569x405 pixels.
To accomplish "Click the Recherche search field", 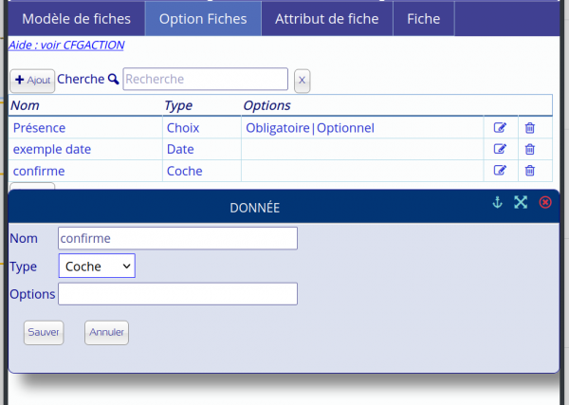I will click(x=205, y=79).
